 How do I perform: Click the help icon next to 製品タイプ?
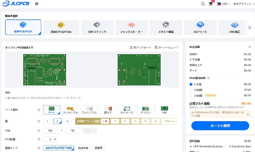pyautogui.click(x=39, y=148)
